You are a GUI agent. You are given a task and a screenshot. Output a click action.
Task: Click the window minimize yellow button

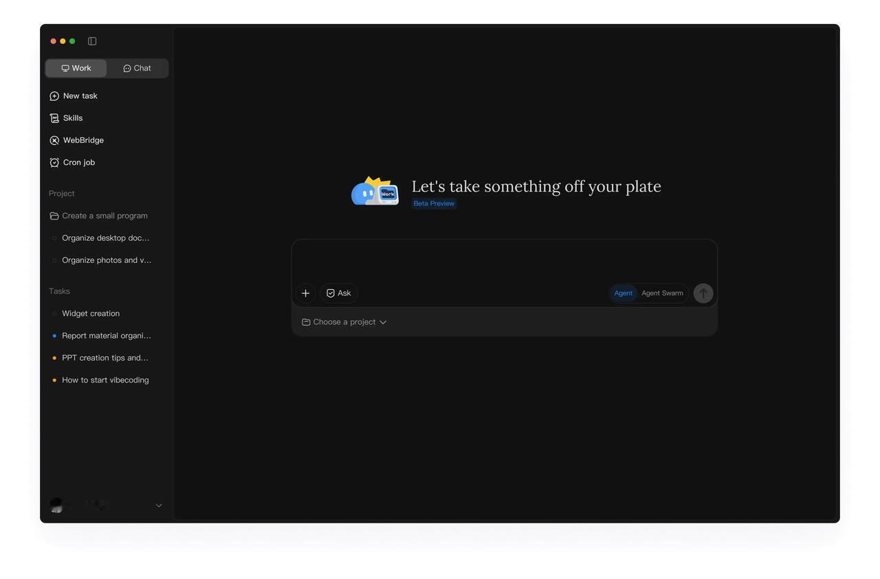pyautogui.click(x=63, y=41)
